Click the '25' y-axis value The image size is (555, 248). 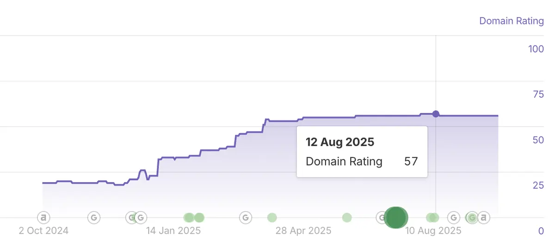538,185
